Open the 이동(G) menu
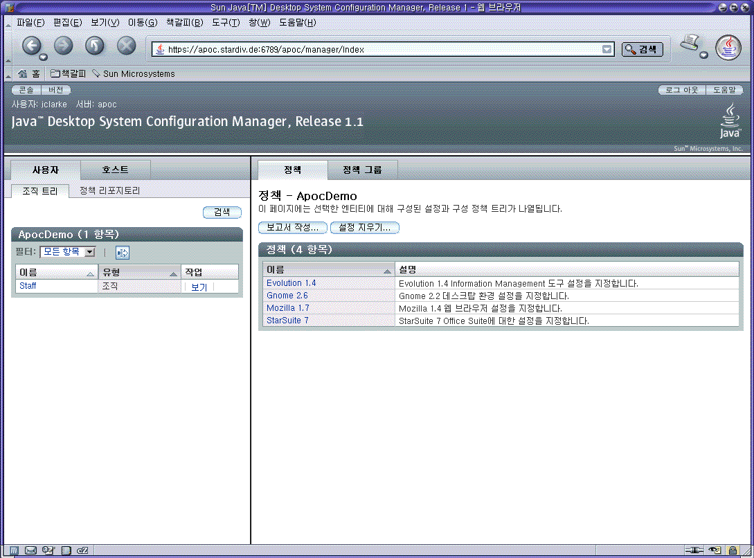 (x=143, y=23)
